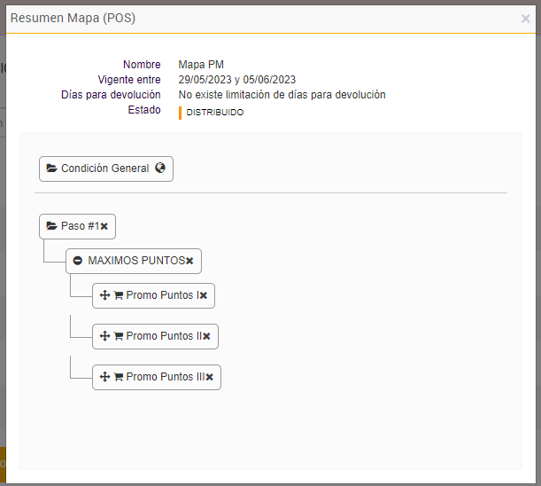Open the Condición General label
The image size is (541, 486).
[104, 169]
